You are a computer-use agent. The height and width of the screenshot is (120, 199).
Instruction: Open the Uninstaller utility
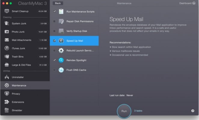pos(25,77)
